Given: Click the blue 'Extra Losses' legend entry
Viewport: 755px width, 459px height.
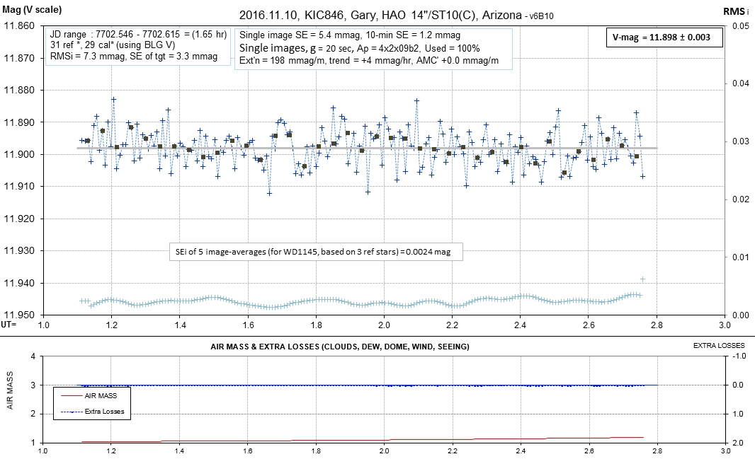Looking at the screenshot, I should point(93,412).
